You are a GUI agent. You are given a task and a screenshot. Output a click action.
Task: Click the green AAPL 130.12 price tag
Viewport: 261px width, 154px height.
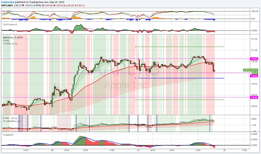(251, 70)
